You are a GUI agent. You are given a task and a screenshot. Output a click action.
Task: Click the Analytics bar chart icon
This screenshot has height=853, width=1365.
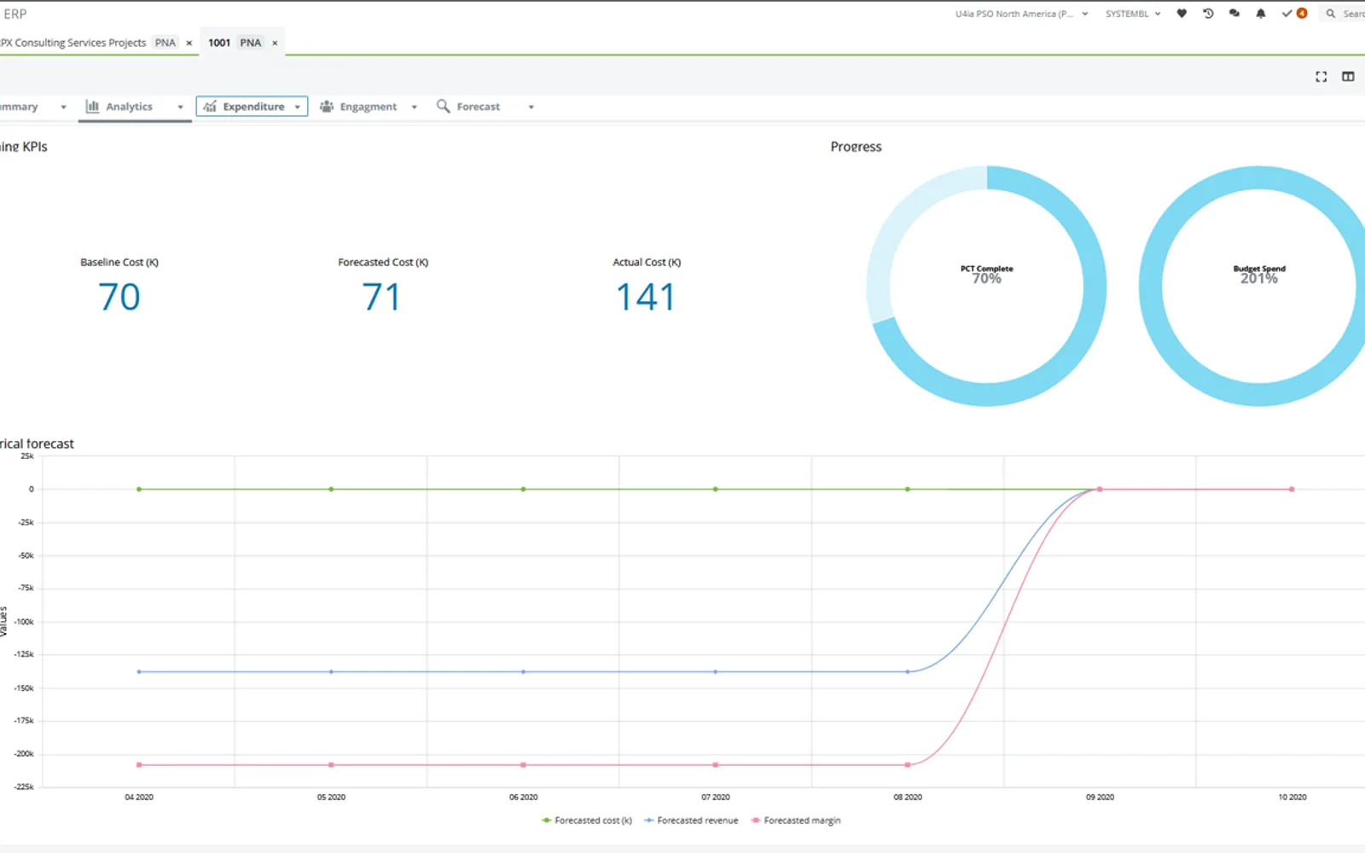92,107
